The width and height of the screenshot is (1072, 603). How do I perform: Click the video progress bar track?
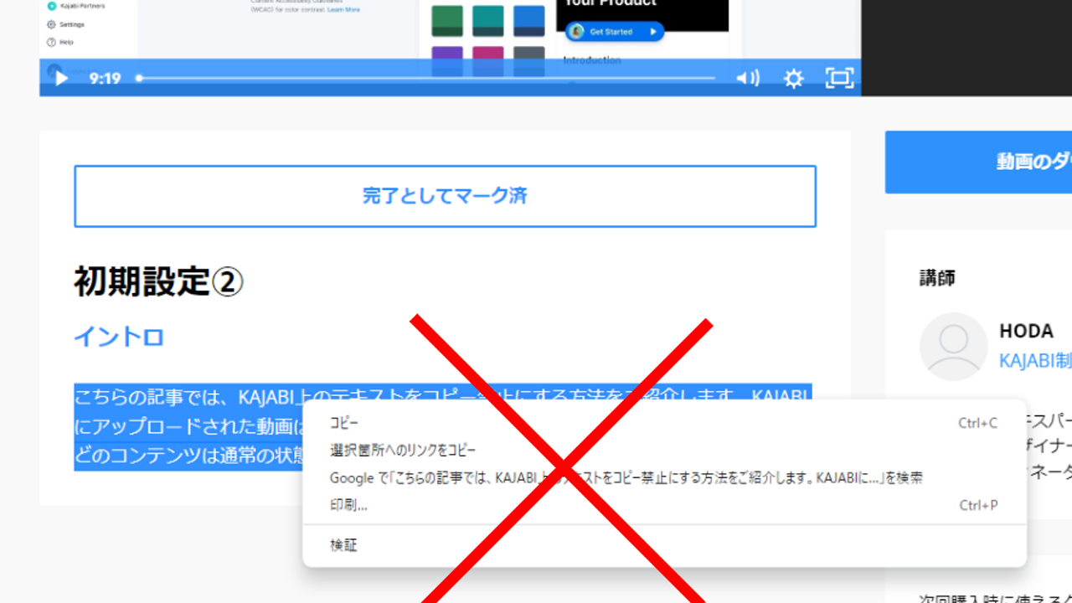[x=427, y=78]
